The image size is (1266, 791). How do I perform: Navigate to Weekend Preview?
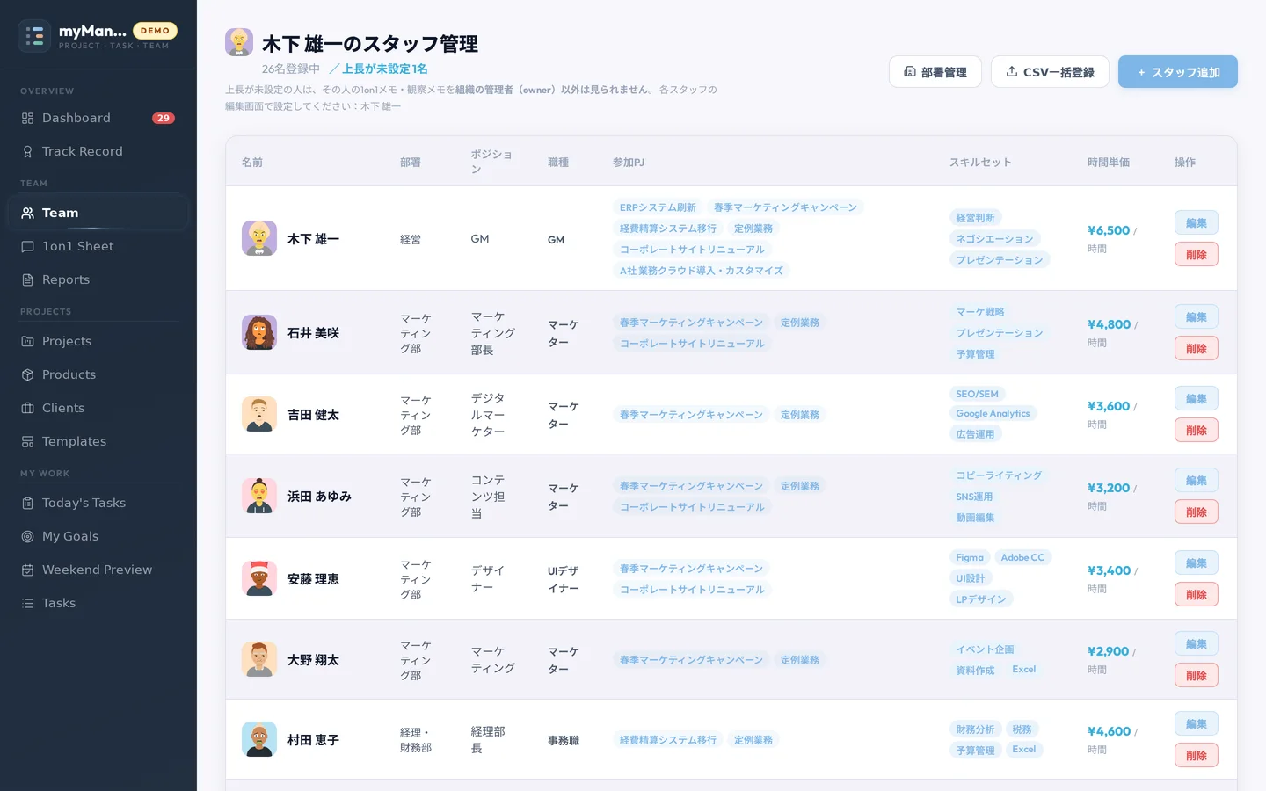(x=98, y=570)
